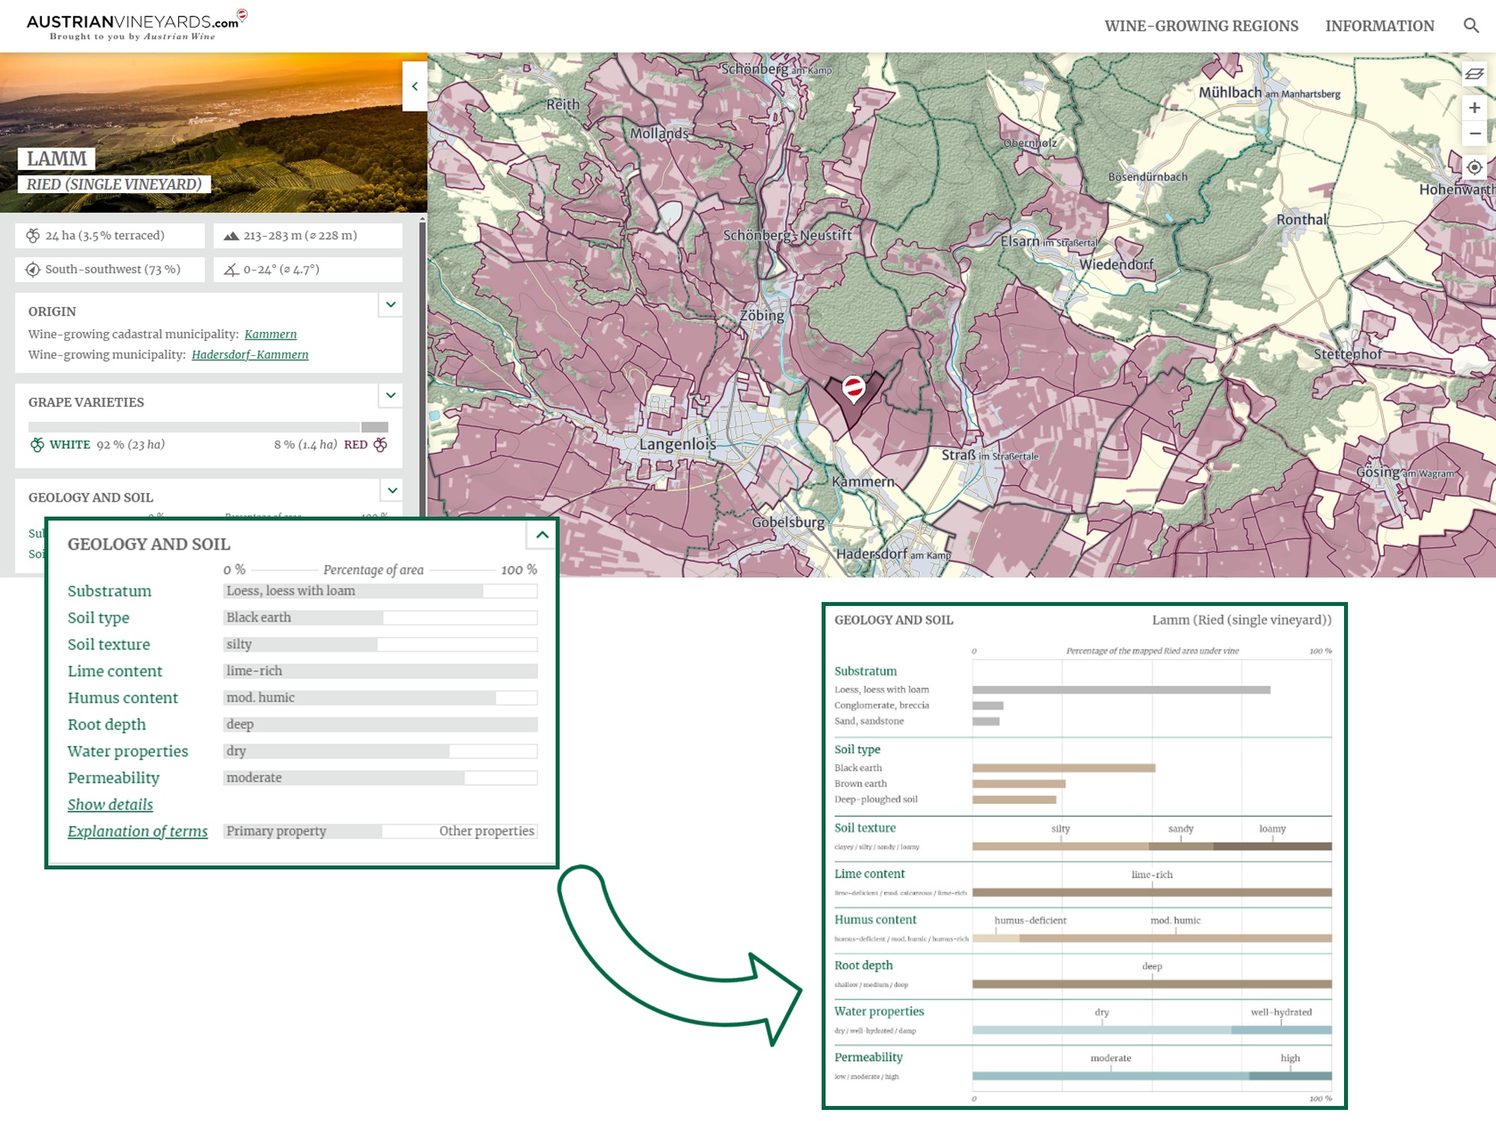Click Hadersdorf am Kamp map label
Viewport: 1496px width, 1121px height.
[894, 554]
